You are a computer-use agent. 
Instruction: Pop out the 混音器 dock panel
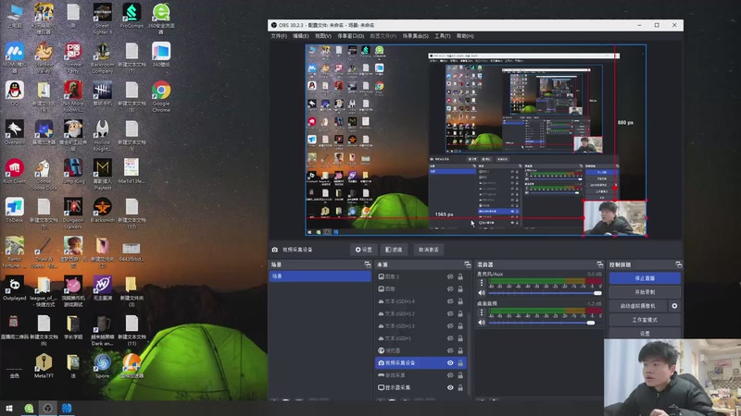[x=599, y=264]
